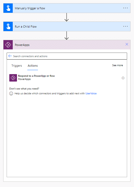Choose Respond to a PowerApp or flow action

pyautogui.click(x=67, y=78)
